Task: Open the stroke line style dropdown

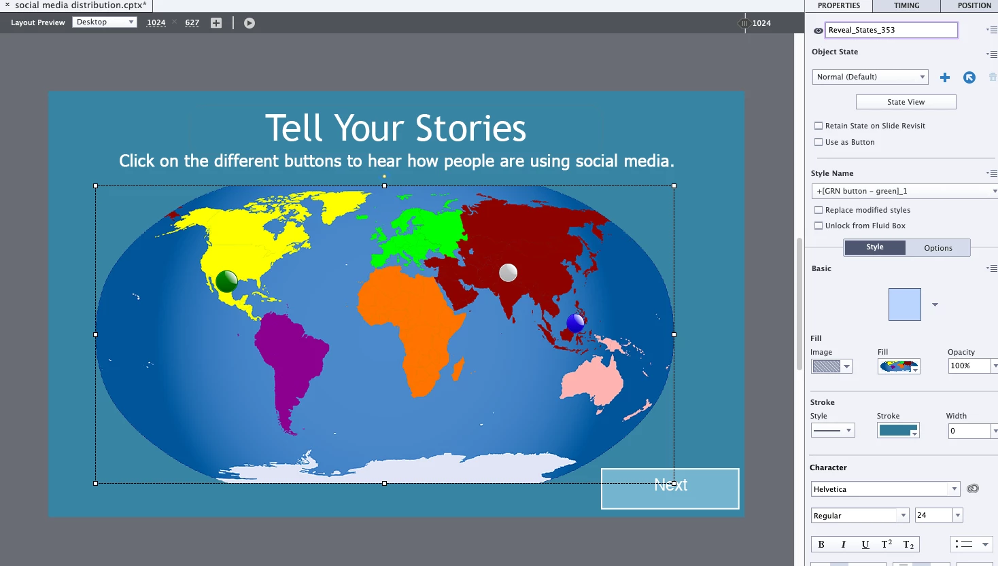Action: click(832, 430)
